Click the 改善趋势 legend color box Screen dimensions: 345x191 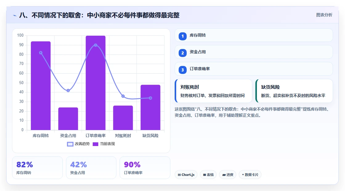click(70, 144)
